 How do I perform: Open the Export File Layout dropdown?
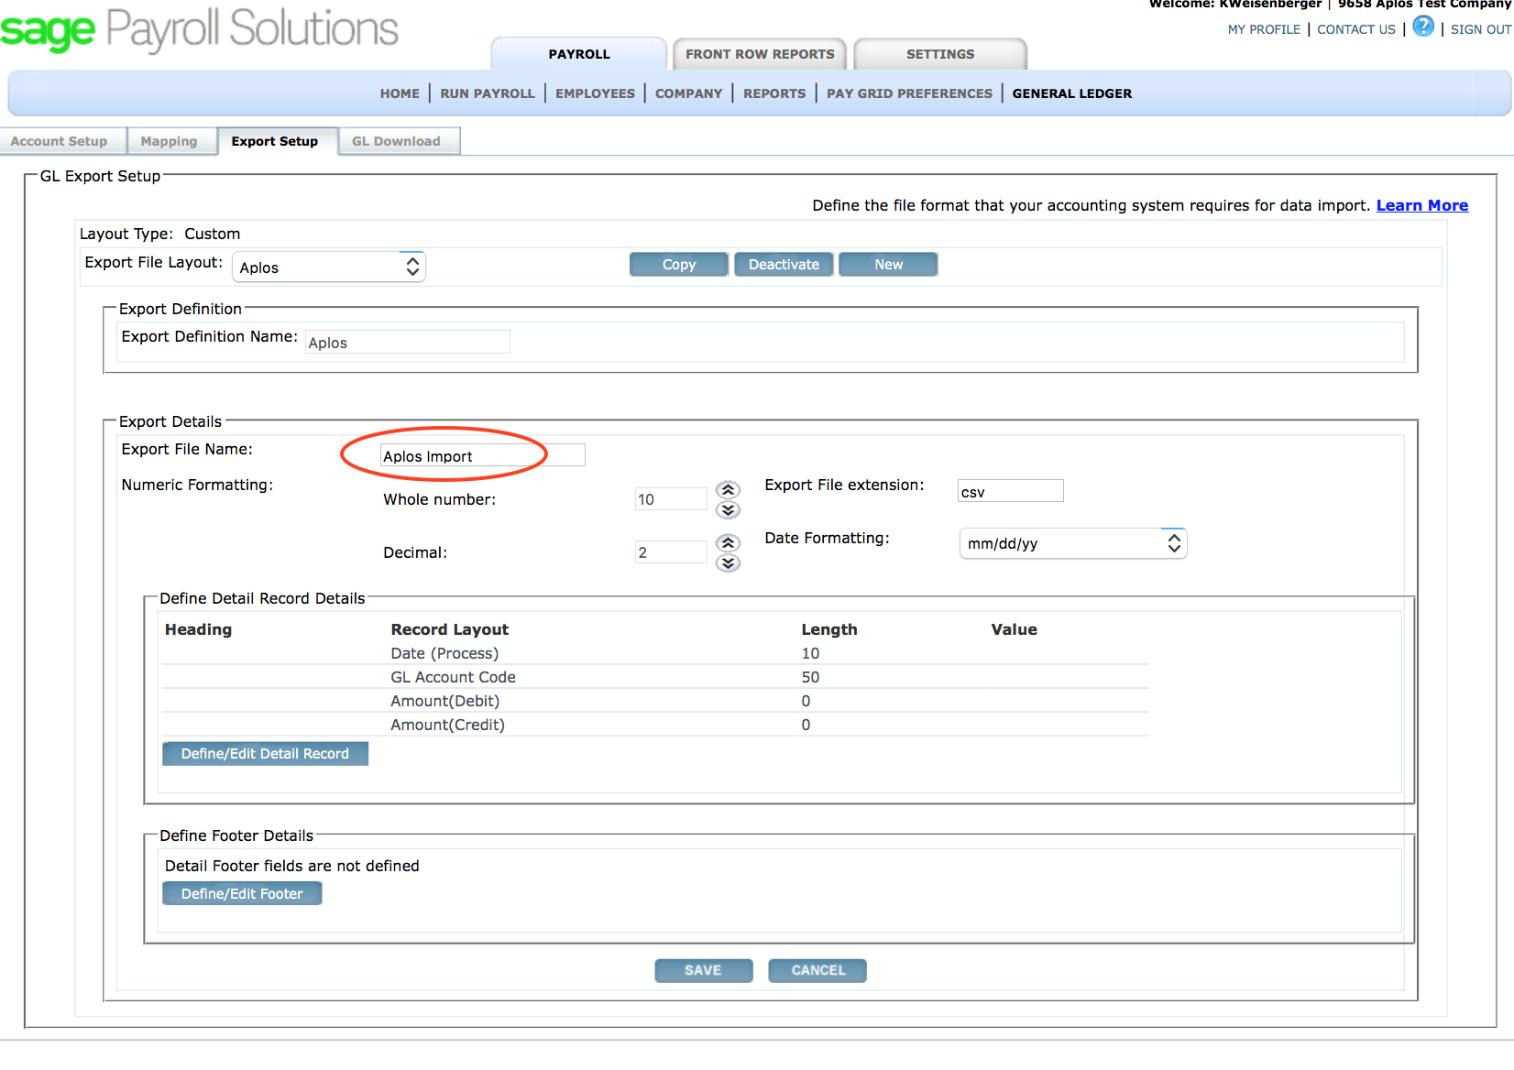[x=328, y=267]
